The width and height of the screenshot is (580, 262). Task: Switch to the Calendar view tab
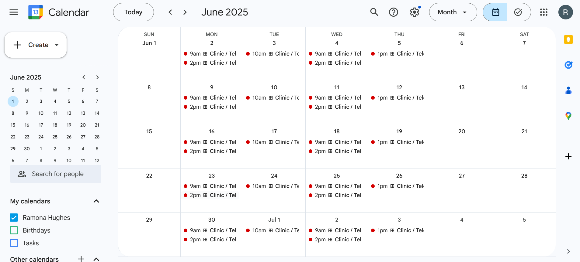point(495,12)
